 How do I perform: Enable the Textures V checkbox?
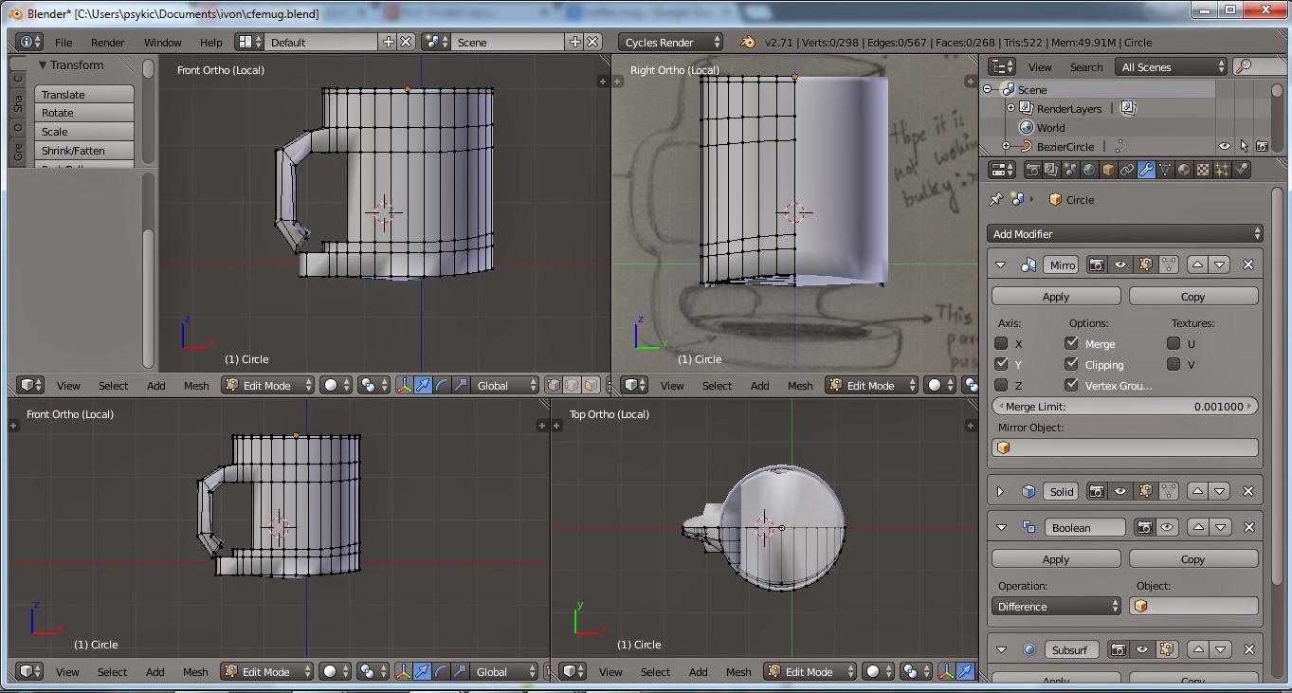tap(1174, 364)
